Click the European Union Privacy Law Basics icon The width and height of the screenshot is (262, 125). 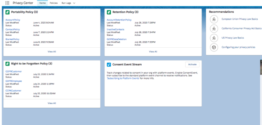[x=214, y=19]
